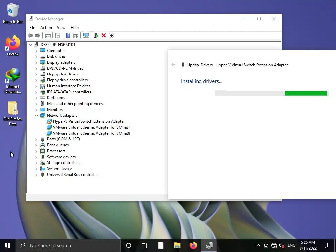Click Show/Hide Action Pane toolbar icon

point(76,35)
